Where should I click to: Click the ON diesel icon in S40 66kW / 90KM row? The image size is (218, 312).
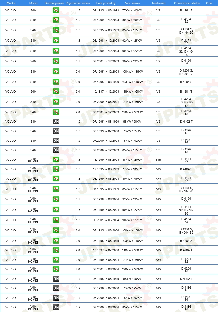[56, 122]
